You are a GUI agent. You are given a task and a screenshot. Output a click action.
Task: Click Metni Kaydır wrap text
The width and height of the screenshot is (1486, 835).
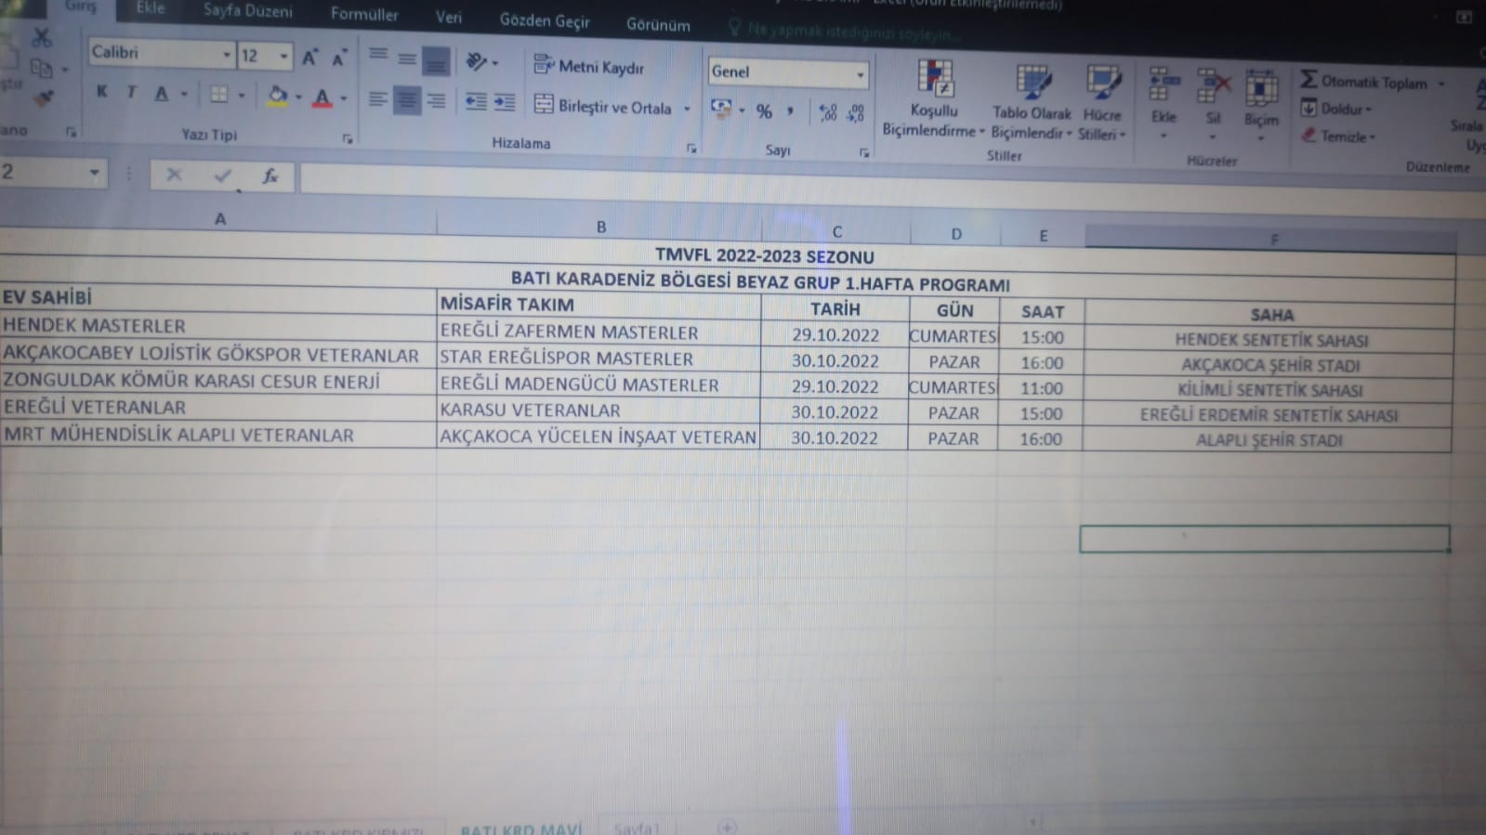[589, 66]
